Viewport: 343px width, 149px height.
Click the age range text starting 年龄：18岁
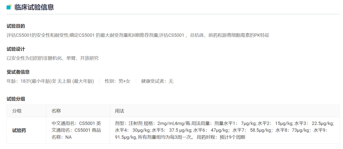50,81
